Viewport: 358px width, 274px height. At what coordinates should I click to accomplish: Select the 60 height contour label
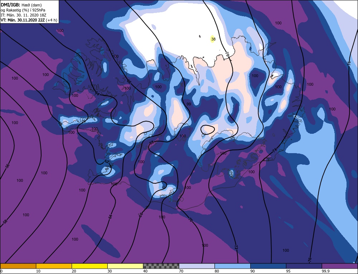[60, 124]
